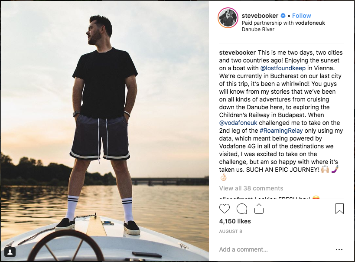View the 4,150 likes list
355x262 pixels.
pos(235,222)
